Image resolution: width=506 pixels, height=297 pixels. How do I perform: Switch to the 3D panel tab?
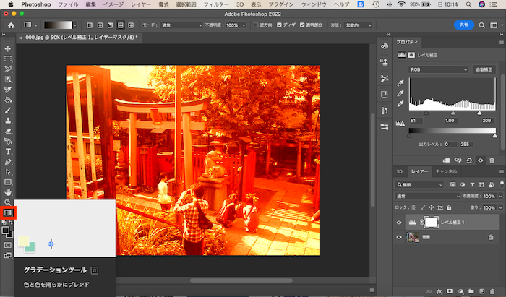(400, 171)
